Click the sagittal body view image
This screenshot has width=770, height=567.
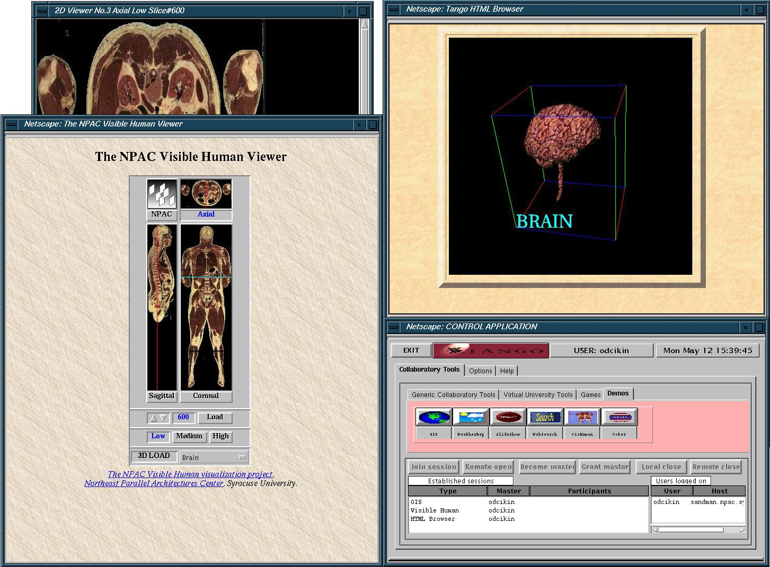(x=162, y=307)
